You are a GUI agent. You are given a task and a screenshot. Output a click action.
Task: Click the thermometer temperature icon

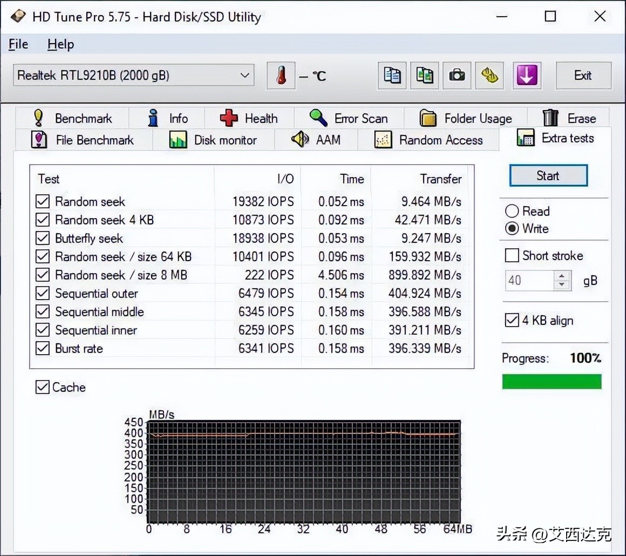point(281,76)
